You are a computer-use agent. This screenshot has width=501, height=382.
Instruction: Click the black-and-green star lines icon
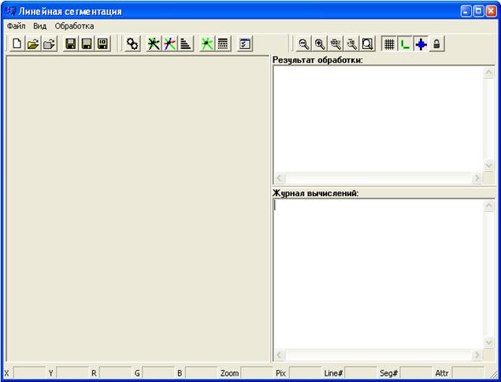(x=154, y=44)
